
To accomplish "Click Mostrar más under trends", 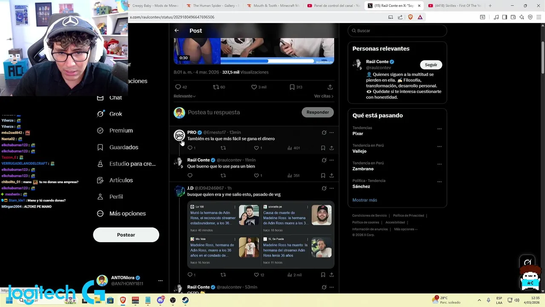I will (364, 200).
